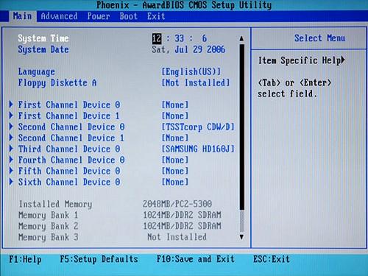Select First Channel Device 0 row label
368x276 pixels.
[69, 105]
